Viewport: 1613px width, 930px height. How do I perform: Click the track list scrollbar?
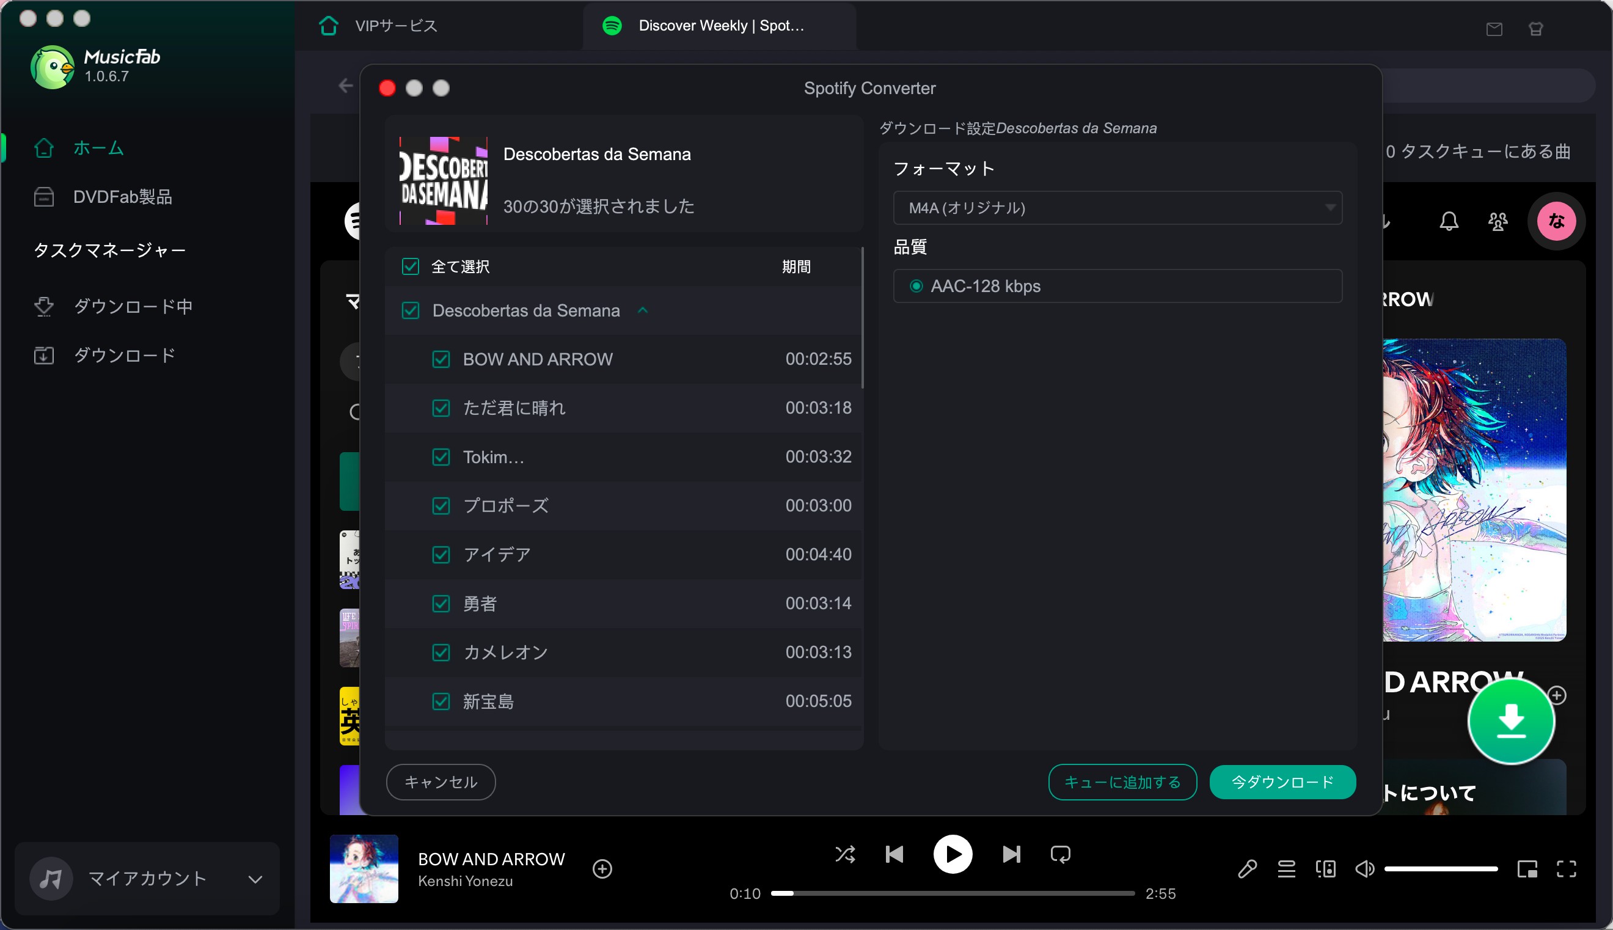(862, 318)
